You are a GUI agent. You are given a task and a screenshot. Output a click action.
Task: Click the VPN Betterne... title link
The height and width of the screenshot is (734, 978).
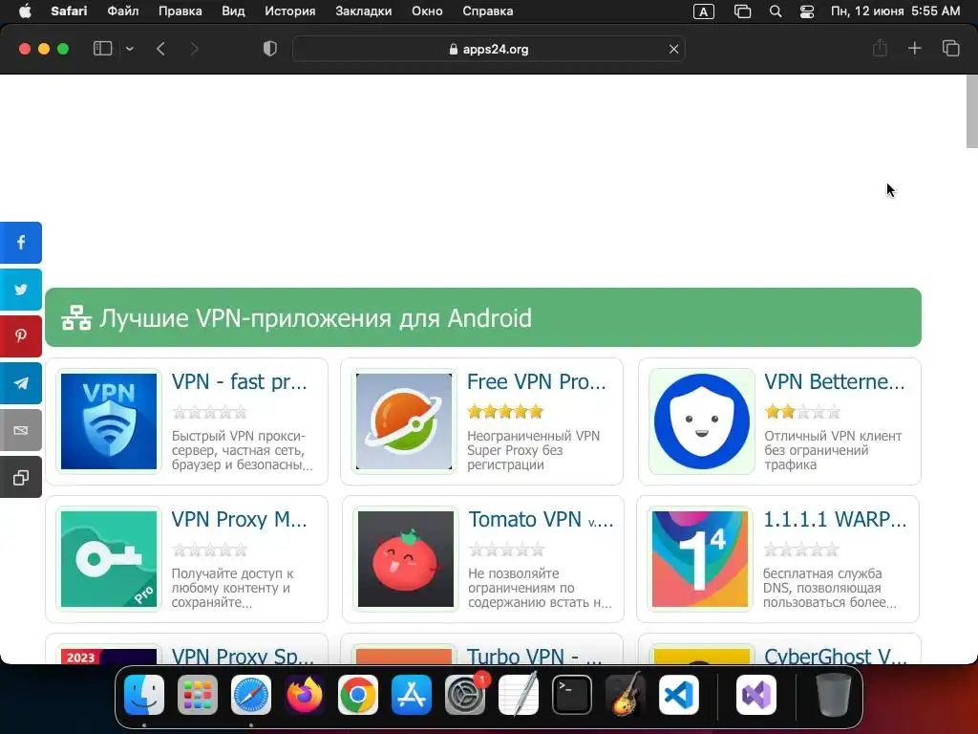coord(835,381)
